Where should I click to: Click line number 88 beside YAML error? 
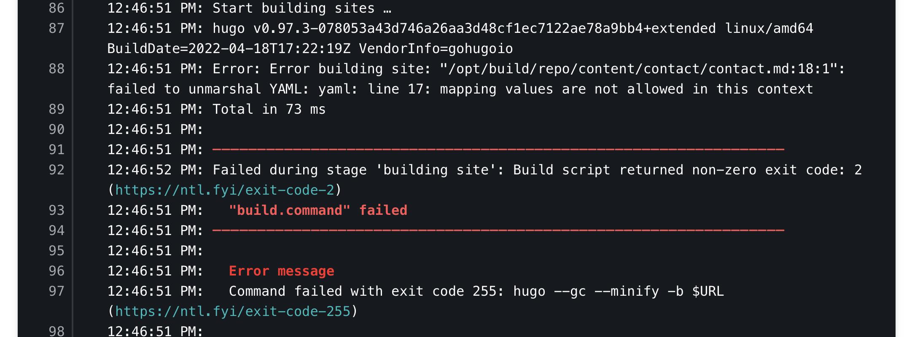point(56,69)
